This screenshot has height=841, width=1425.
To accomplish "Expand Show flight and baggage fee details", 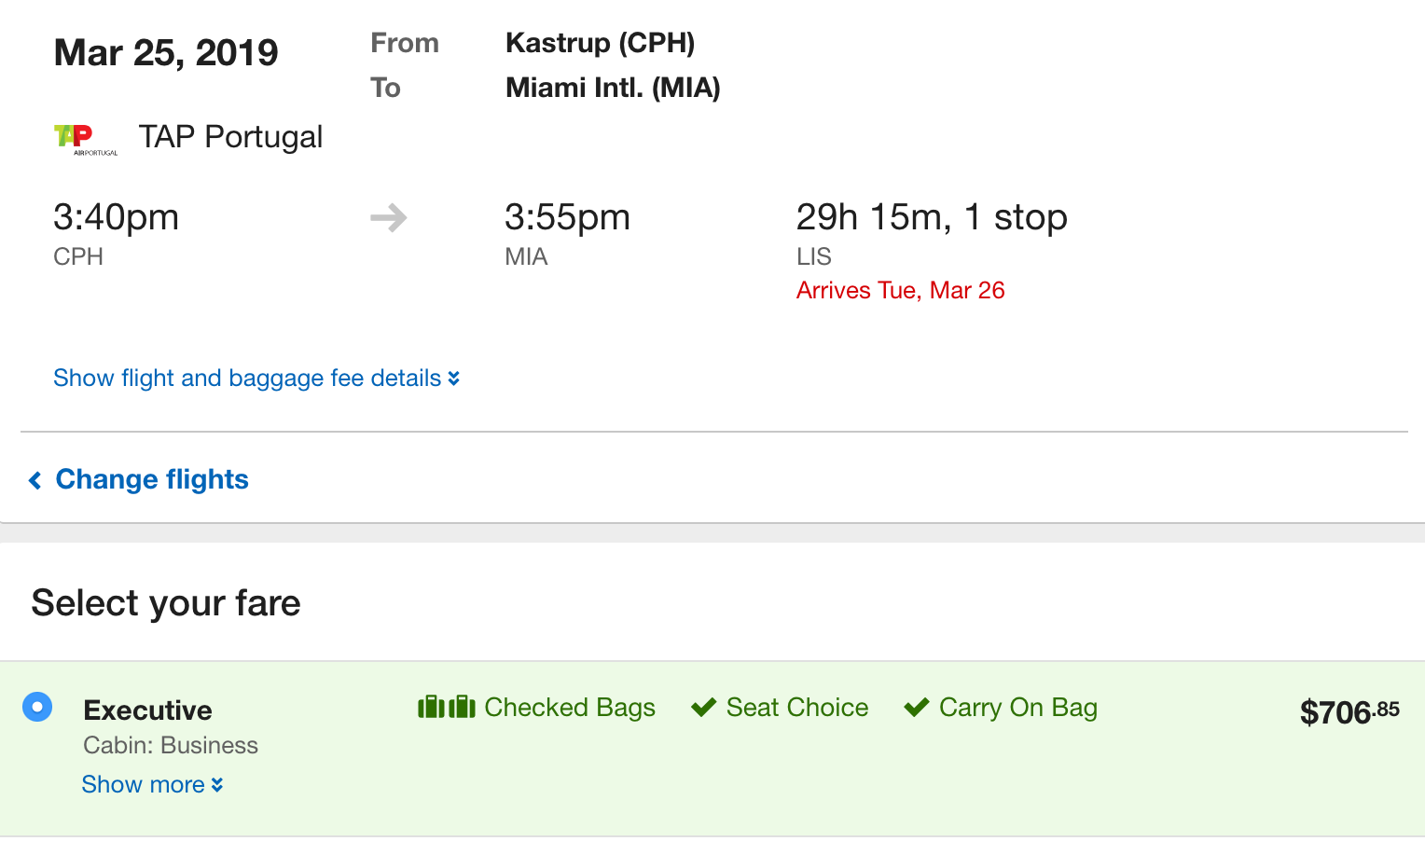I will pyautogui.click(x=247, y=379).
